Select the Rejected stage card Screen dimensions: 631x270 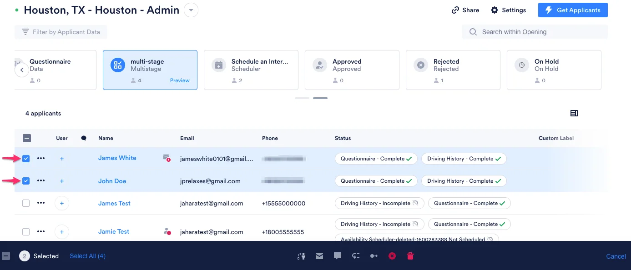(453, 70)
